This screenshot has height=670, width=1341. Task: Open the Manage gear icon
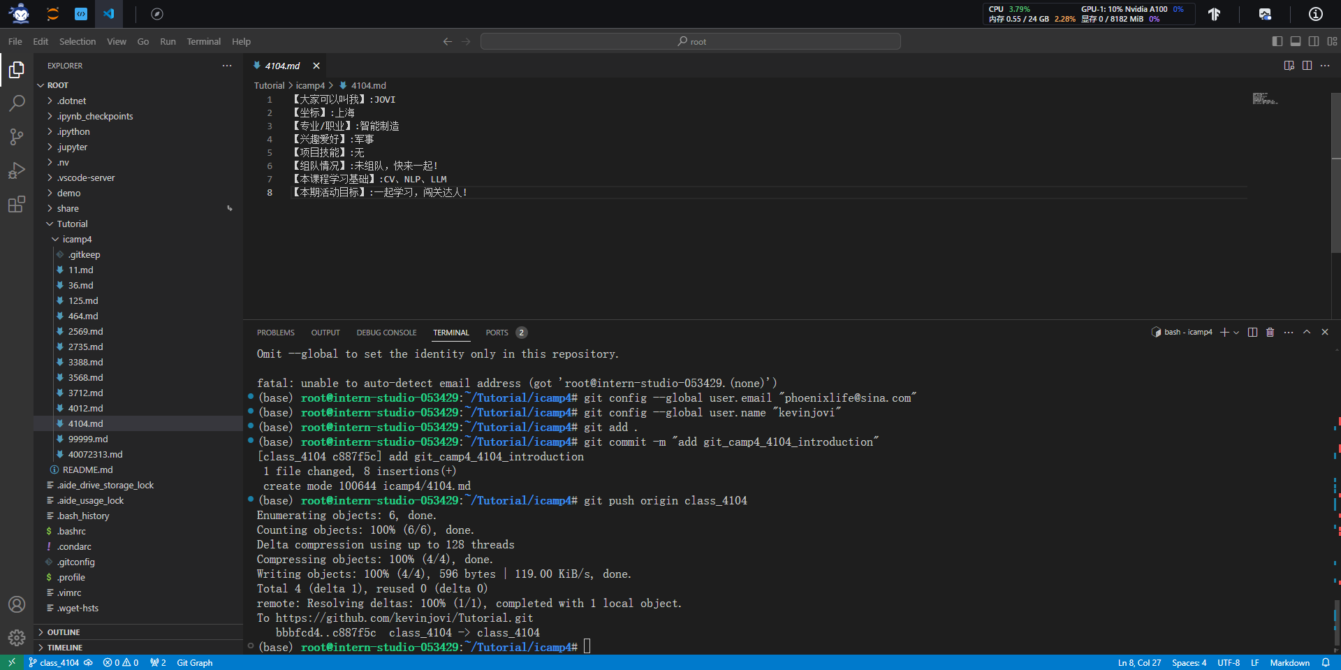[17, 637]
